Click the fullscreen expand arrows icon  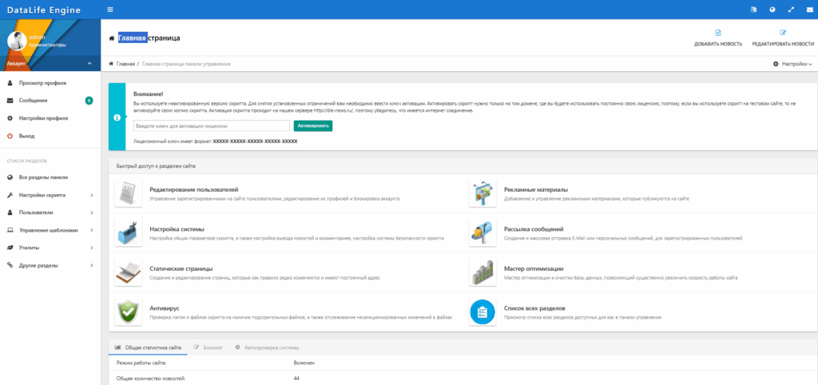tap(791, 10)
